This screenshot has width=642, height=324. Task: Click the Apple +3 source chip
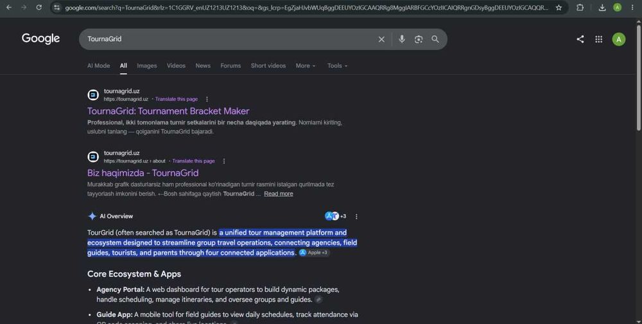point(314,252)
